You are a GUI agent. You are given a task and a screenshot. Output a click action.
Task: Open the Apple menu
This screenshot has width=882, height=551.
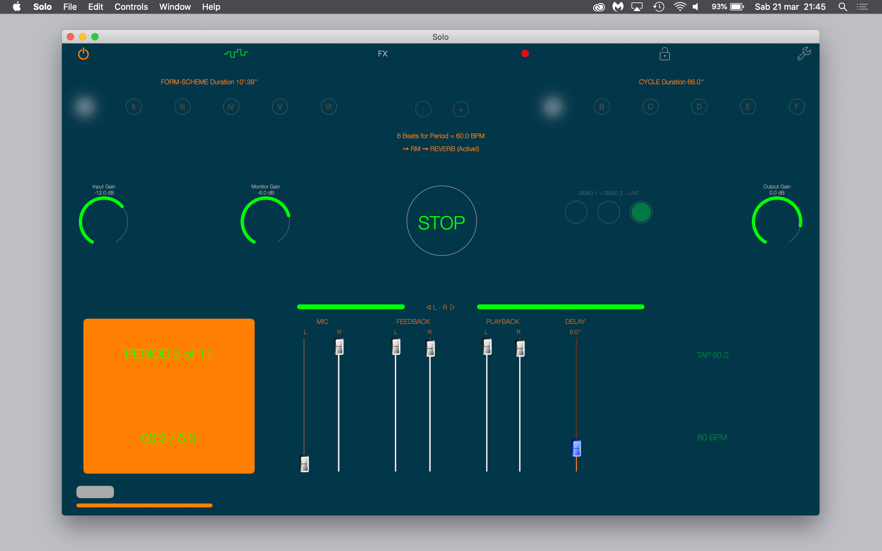17,6
